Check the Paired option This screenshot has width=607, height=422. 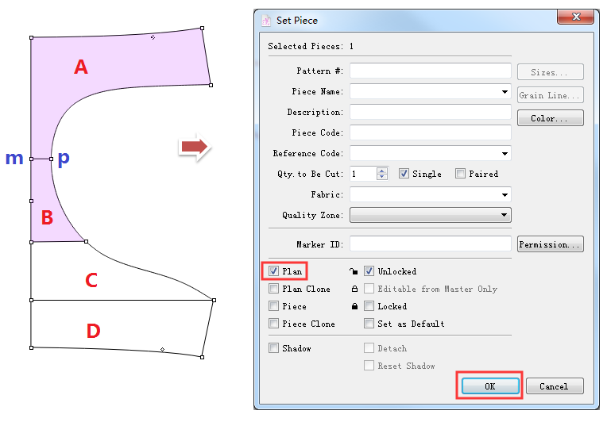(x=460, y=174)
